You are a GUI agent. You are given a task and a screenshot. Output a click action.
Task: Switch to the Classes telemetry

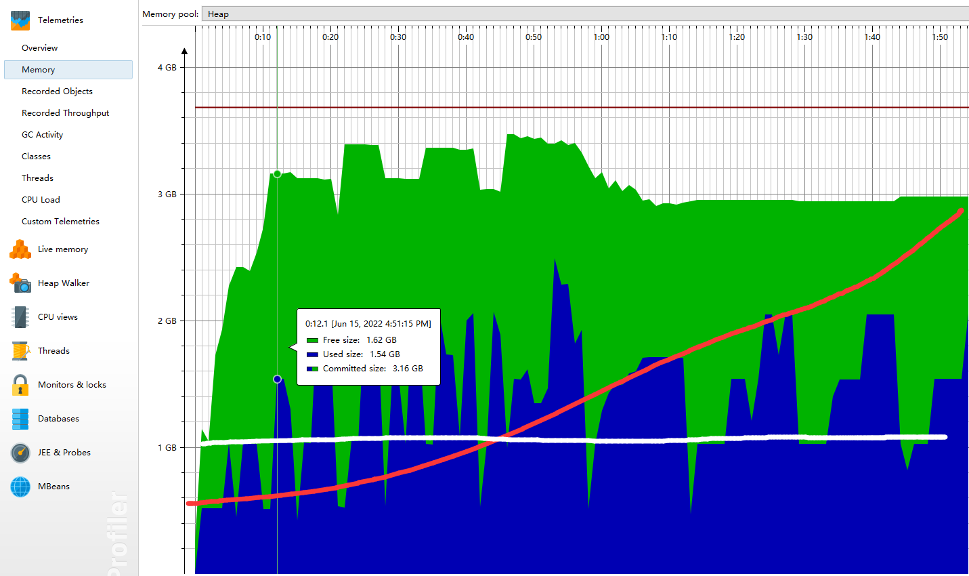36,157
